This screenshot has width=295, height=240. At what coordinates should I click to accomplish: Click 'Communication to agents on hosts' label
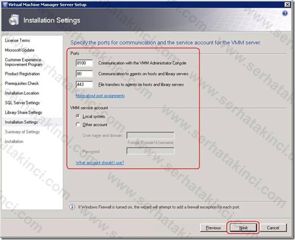143,74
